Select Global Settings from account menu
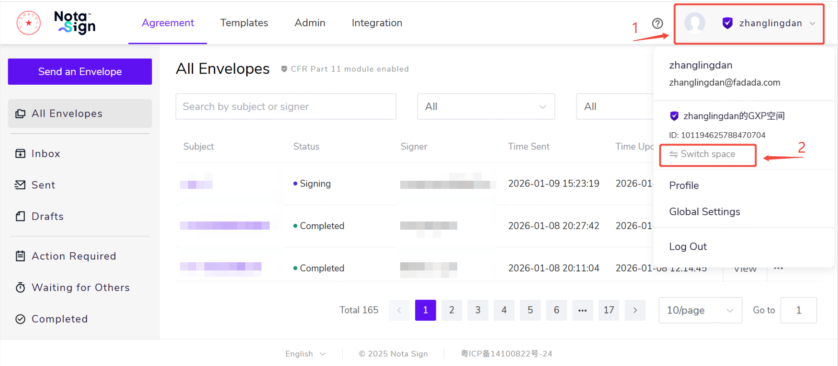 704,212
